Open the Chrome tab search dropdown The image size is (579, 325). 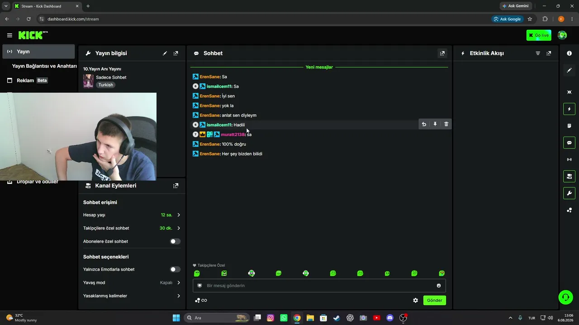6,6
